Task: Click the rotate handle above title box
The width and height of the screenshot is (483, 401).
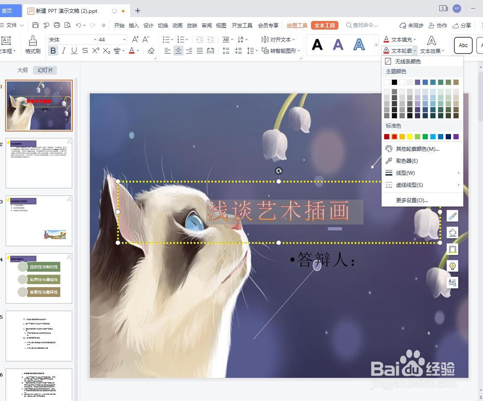Action: pos(279,171)
